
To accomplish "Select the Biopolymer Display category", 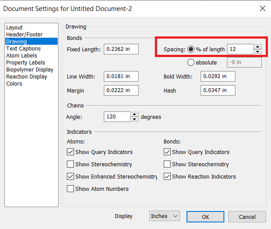I will coord(29,70).
